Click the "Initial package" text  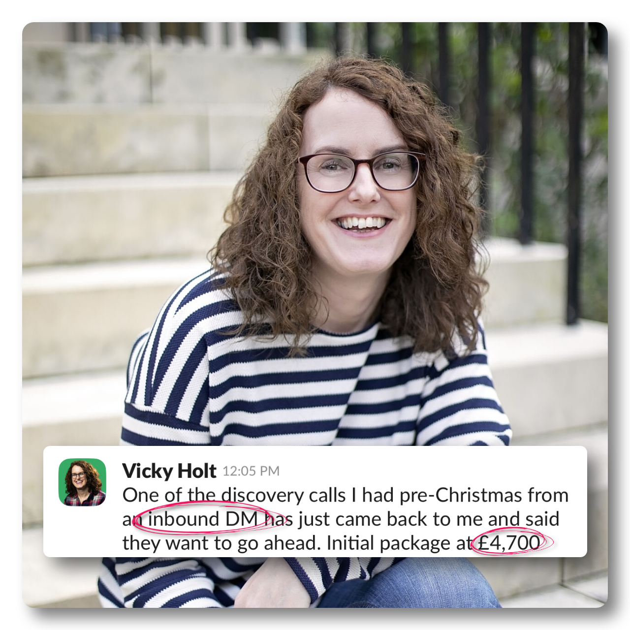388,543
